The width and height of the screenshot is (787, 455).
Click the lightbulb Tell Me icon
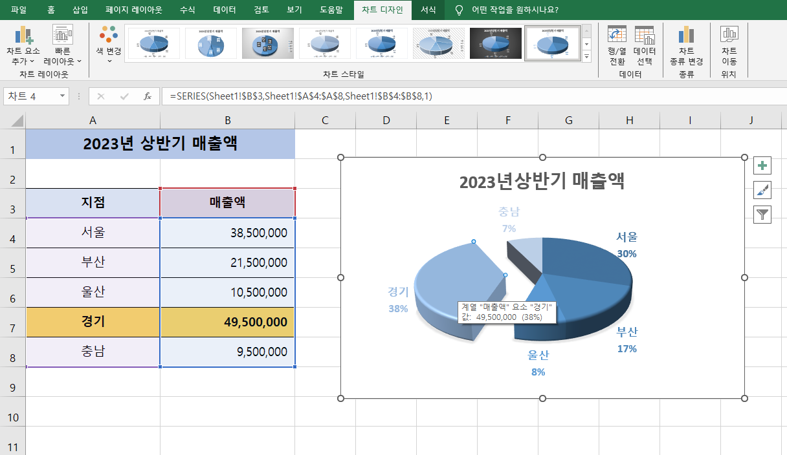(x=460, y=10)
